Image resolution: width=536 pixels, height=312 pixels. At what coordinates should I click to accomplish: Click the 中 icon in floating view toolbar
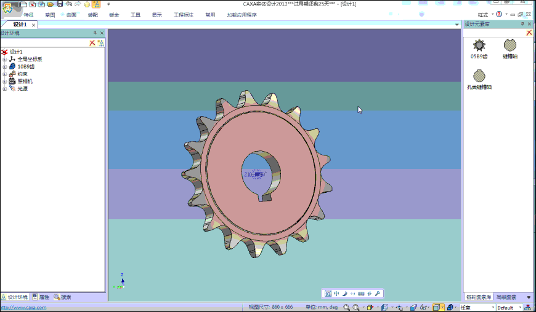point(337,294)
